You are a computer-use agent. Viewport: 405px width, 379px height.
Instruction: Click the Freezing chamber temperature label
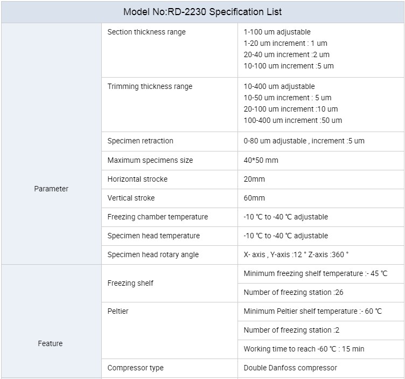(158, 217)
